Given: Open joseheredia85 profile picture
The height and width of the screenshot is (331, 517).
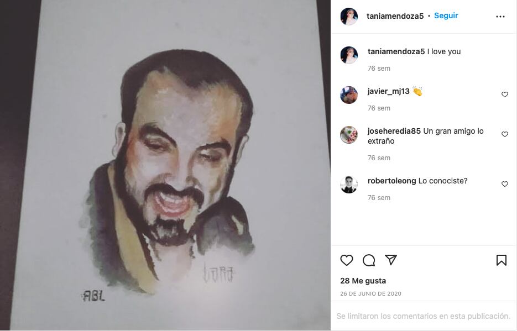Looking at the screenshot, I should coord(349,135).
